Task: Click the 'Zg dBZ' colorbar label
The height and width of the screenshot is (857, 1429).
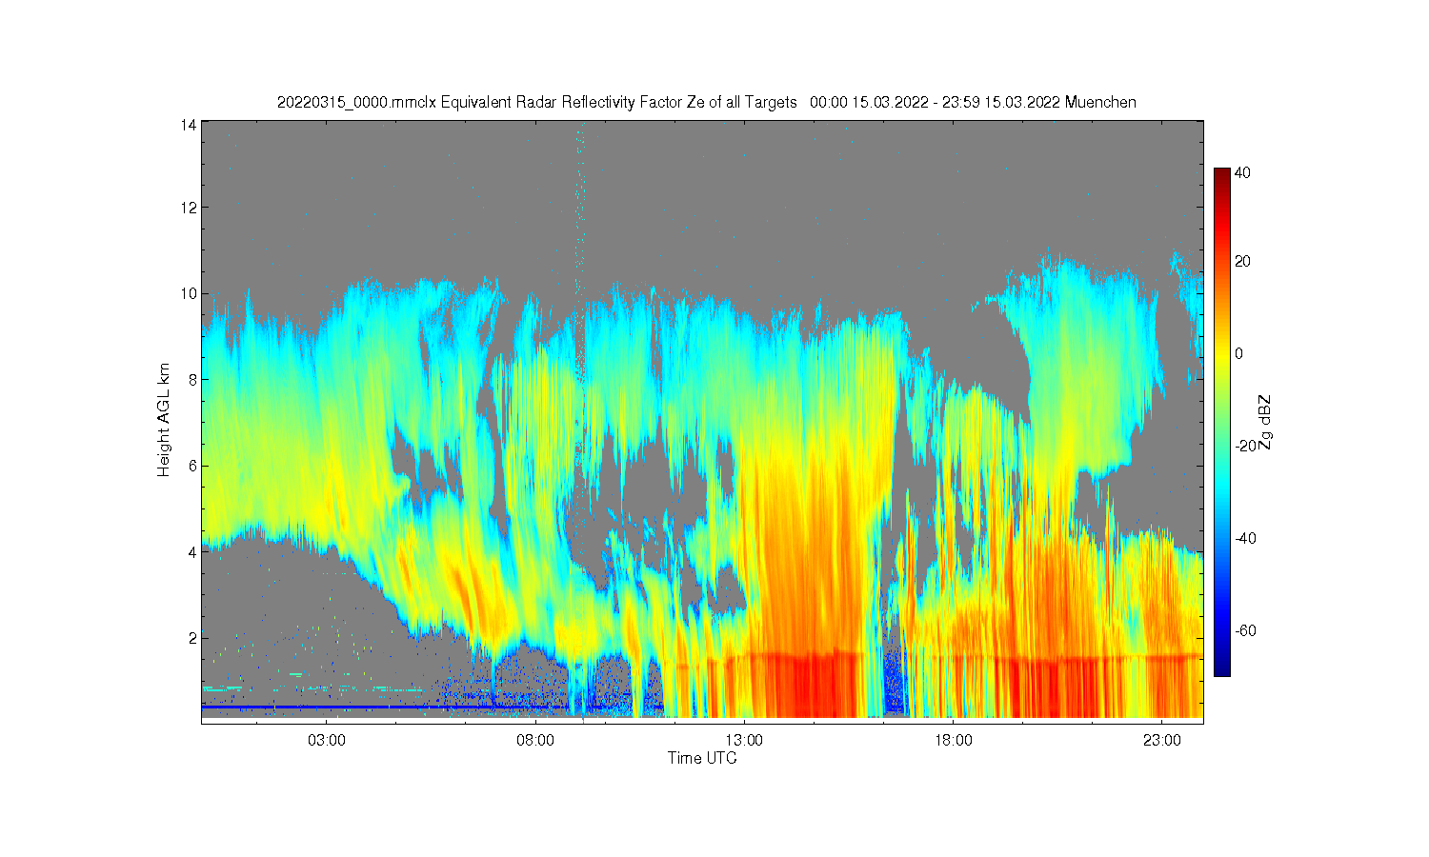Action: [1264, 422]
